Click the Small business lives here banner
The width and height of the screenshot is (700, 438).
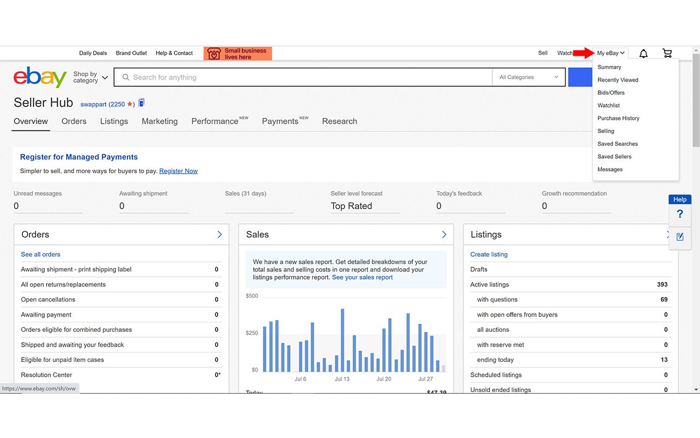(238, 54)
